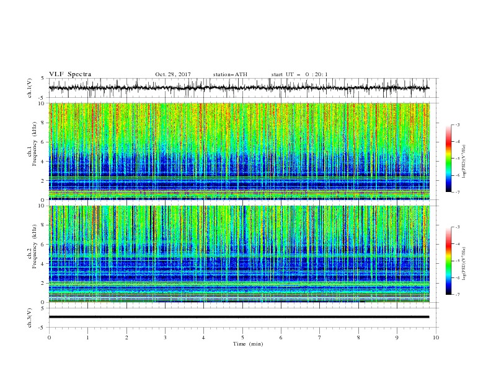Select the 'station=ATH' label
The image size is (491, 379).
(230, 74)
